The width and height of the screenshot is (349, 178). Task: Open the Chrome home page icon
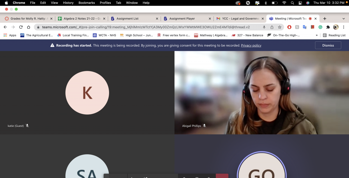tap(29, 27)
